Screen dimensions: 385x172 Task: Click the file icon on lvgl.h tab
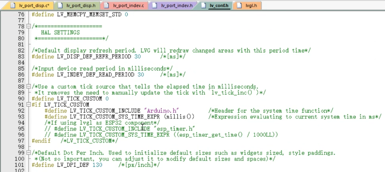239,6
